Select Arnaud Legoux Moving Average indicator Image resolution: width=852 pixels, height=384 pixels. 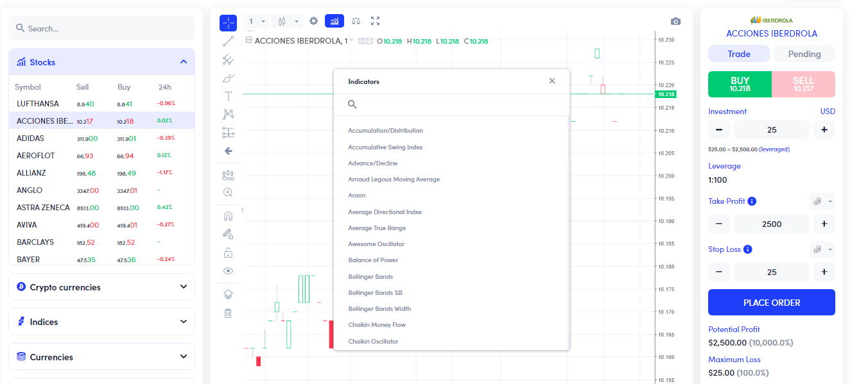pyautogui.click(x=394, y=179)
